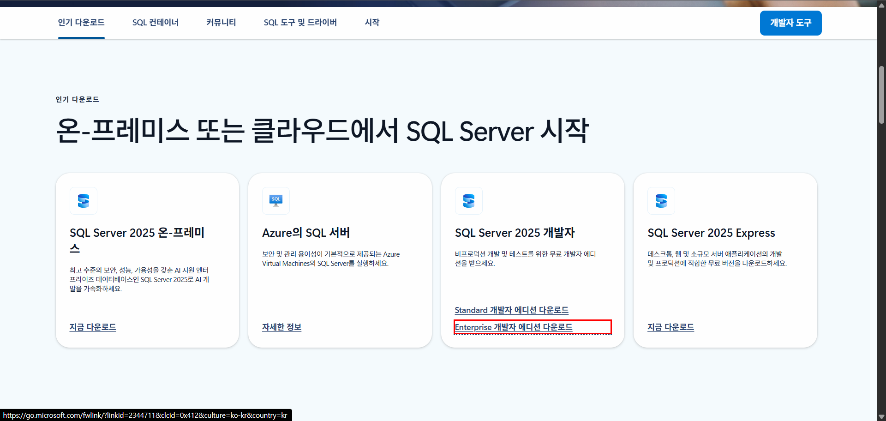Click the 온-프레미스 description starting 최고 수준의 보안
This screenshot has height=421, width=886.
click(139, 279)
